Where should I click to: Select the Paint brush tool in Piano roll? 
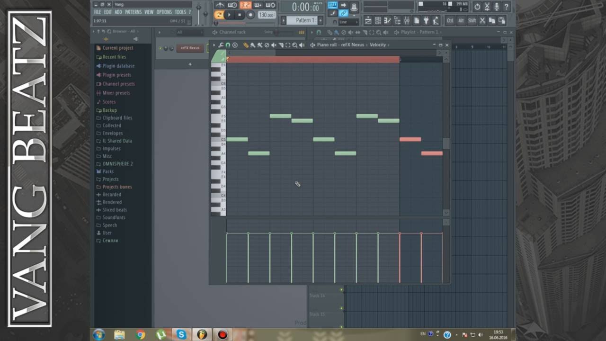[x=252, y=45]
